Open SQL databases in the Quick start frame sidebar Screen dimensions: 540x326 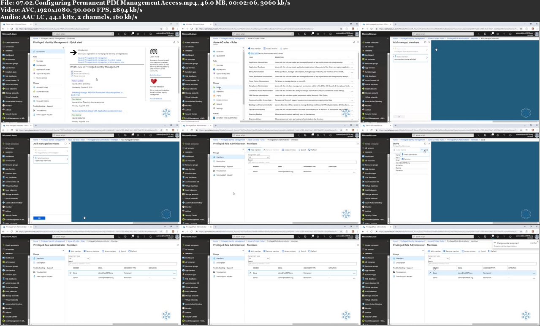click(x=11, y=76)
